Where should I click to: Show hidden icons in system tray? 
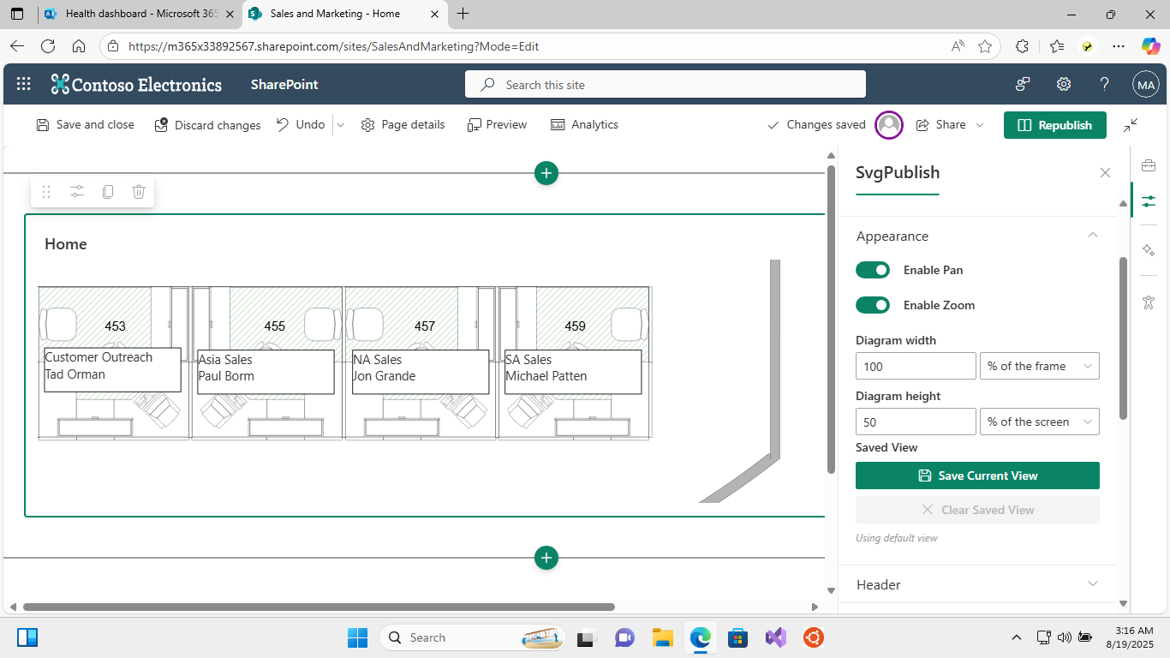1017,637
